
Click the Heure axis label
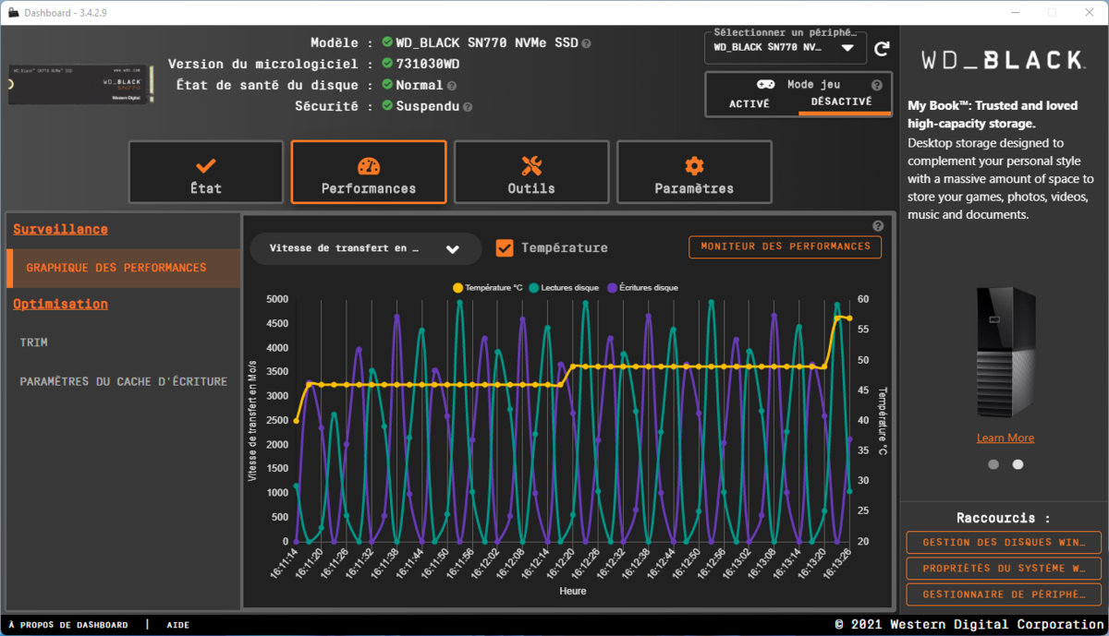pyautogui.click(x=572, y=591)
